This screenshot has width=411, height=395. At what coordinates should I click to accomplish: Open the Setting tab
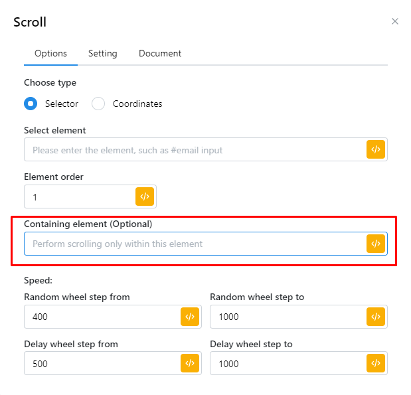click(102, 53)
